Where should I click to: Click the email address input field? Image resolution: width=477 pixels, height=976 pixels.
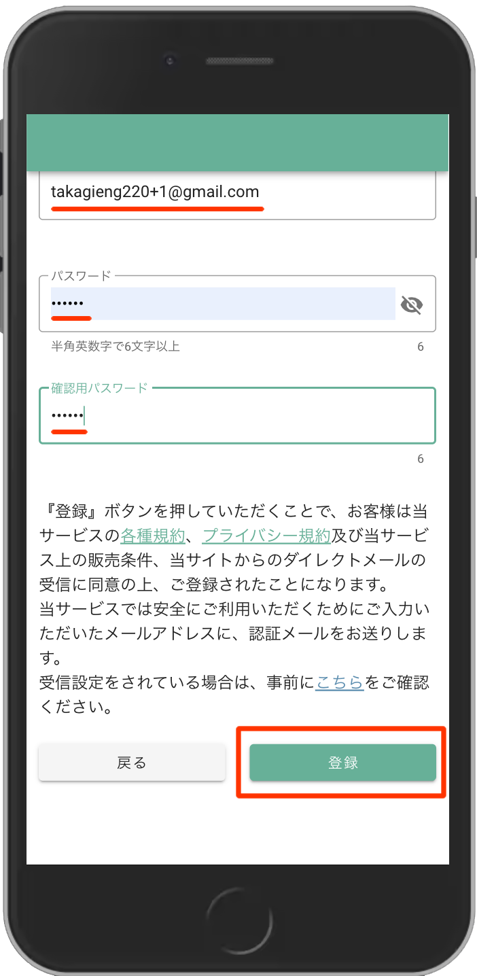click(x=236, y=193)
